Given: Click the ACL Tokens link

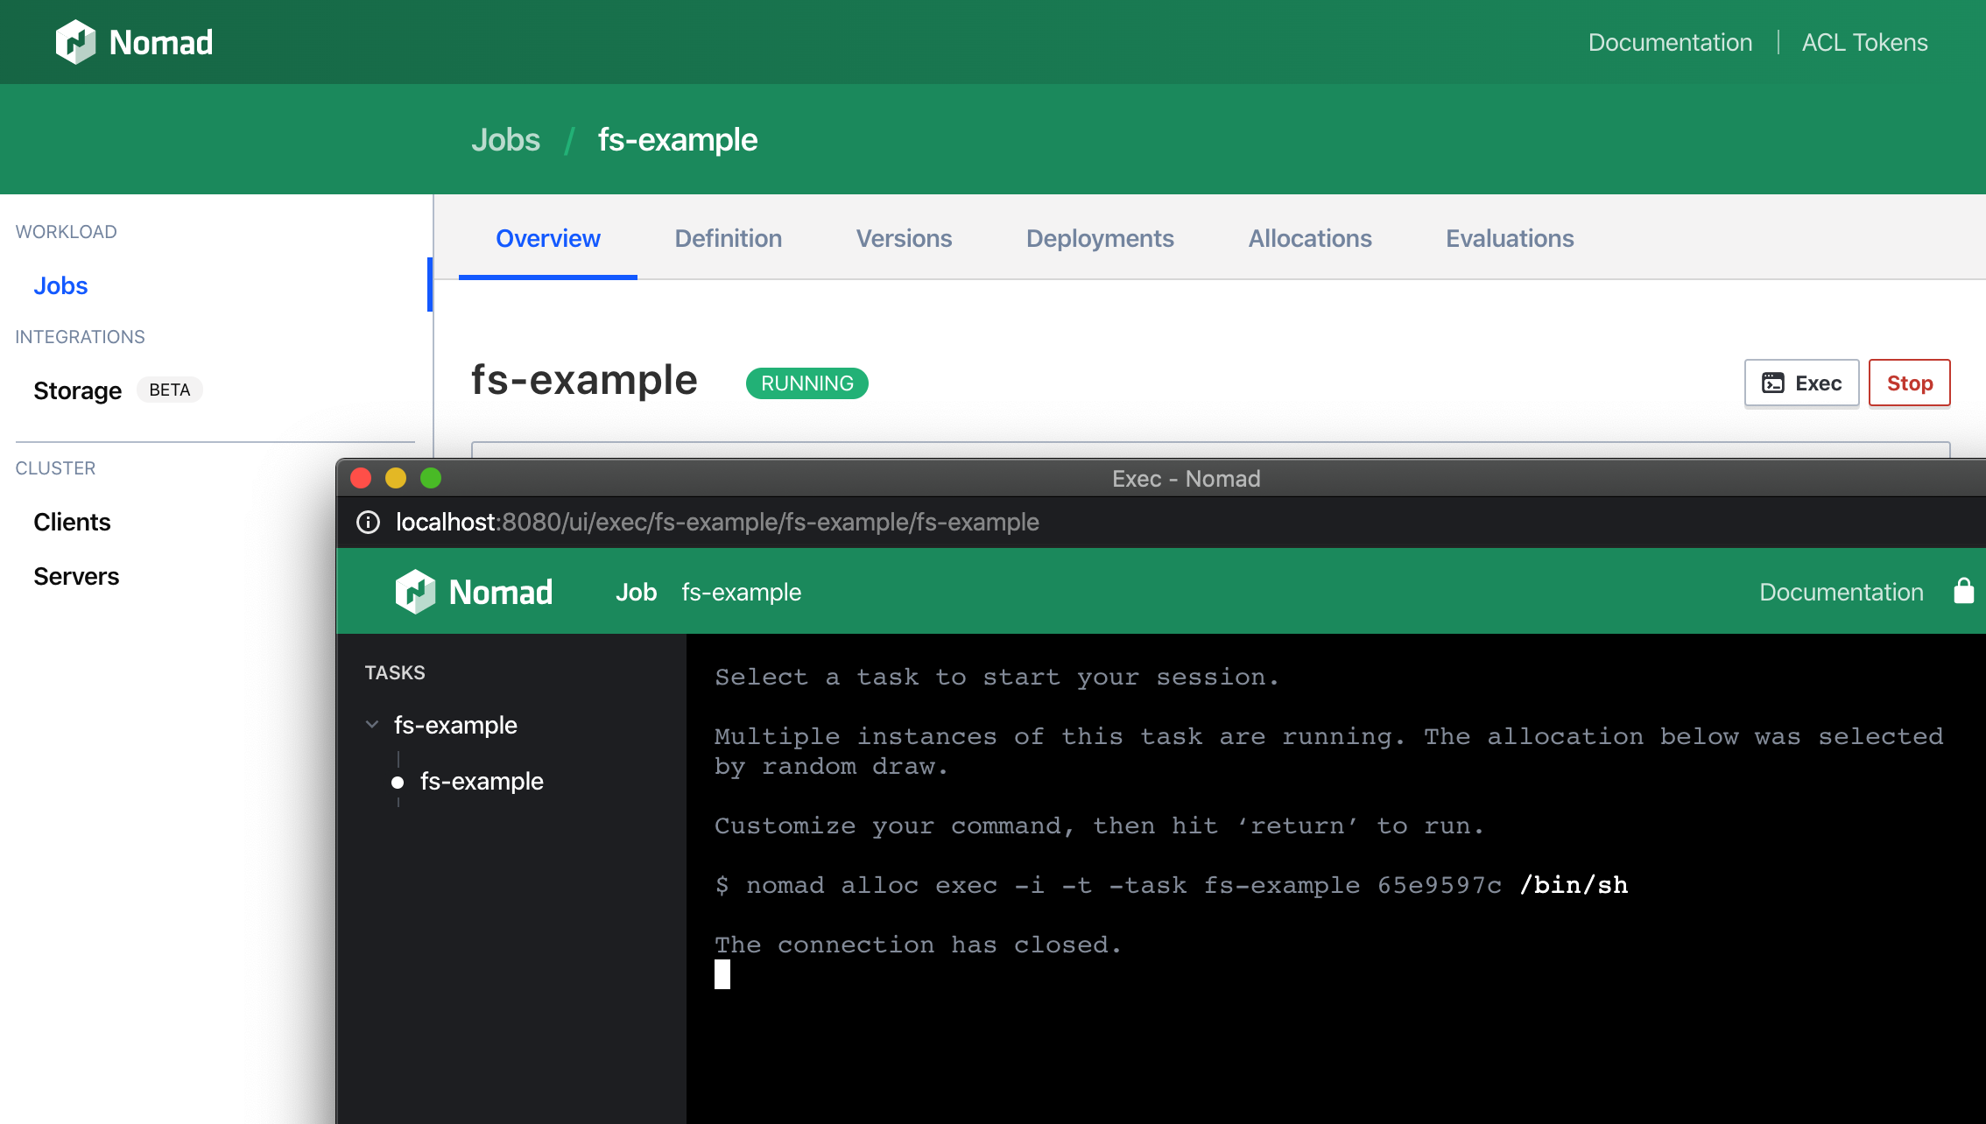Looking at the screenshot, I should tap(1864, 42).
